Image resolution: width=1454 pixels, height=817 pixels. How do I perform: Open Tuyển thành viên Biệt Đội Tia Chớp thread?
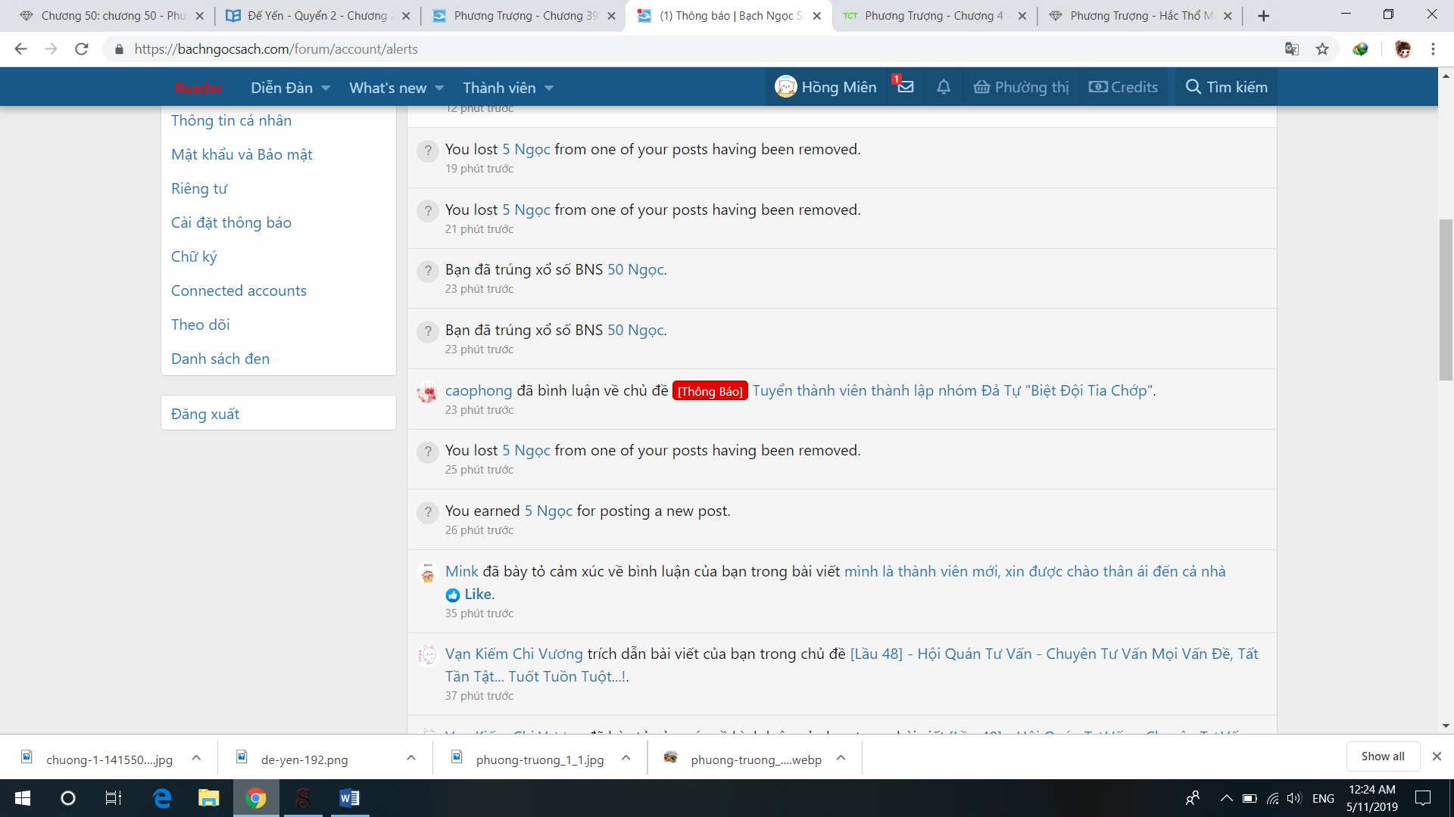point(953,390)
